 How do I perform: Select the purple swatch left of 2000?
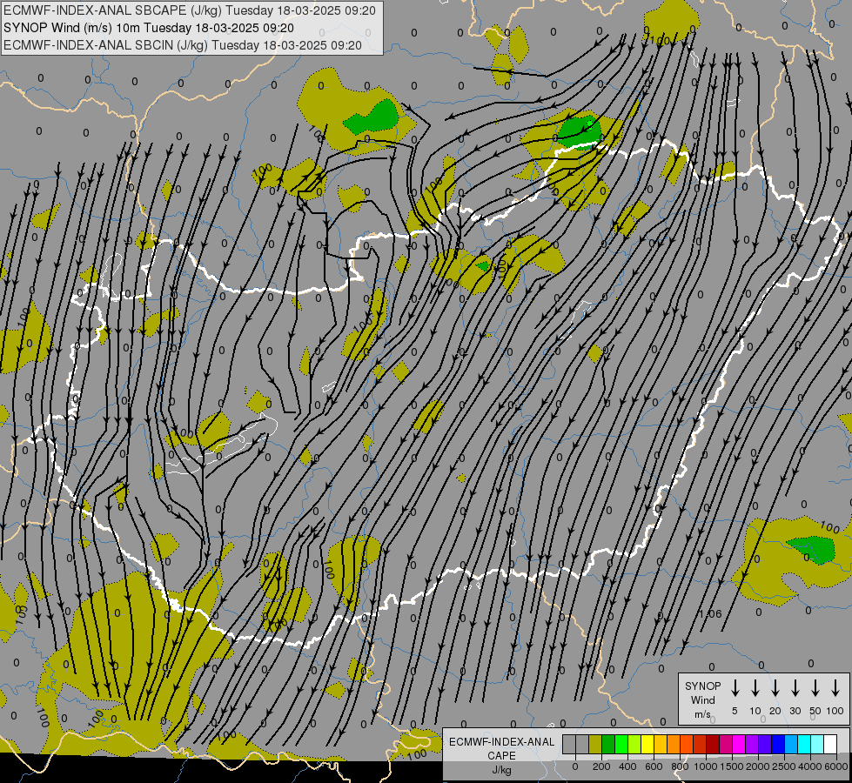(751, 744)
